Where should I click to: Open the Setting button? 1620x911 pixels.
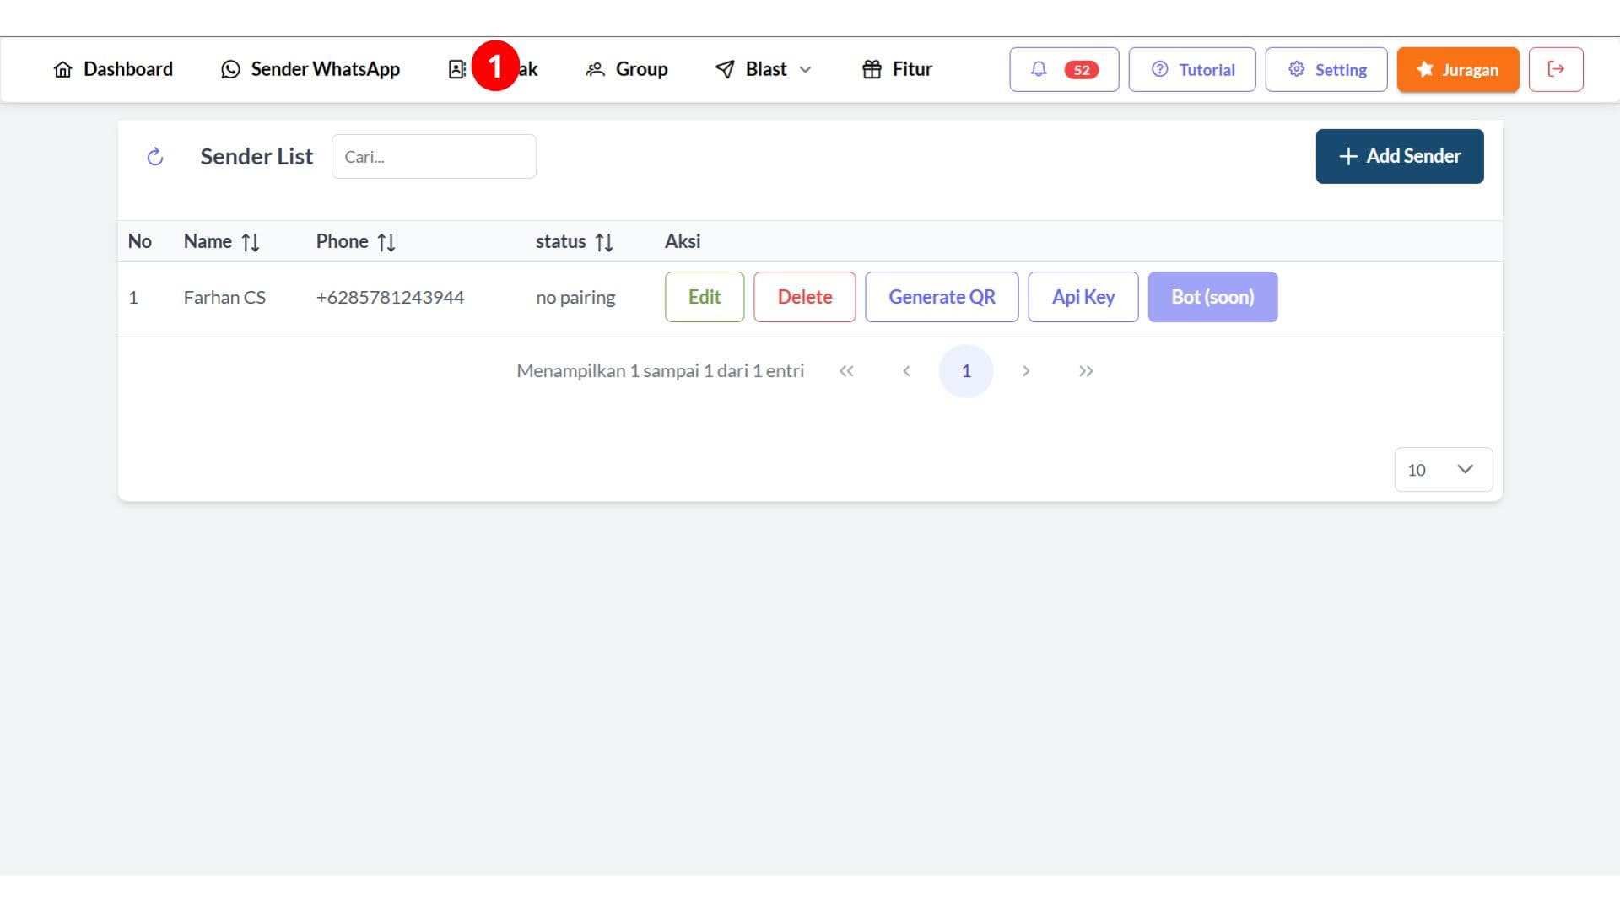click(x=1326, y=69)
